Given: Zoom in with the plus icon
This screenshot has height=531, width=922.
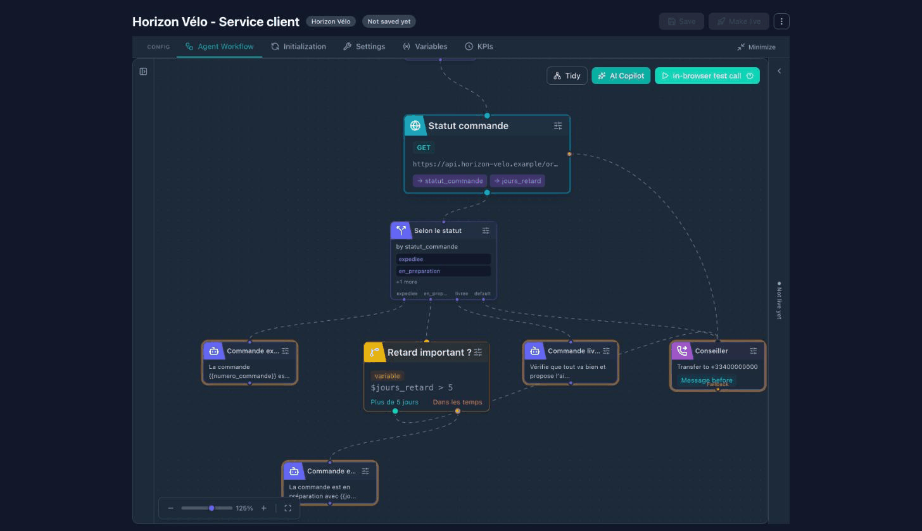Looking at the screenshot, I should (264, 508).
